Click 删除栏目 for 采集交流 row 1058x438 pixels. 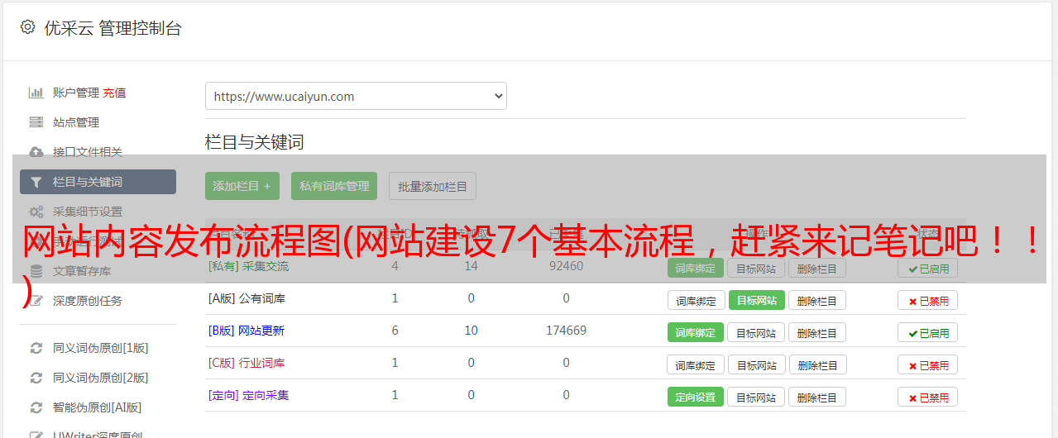click(x=816, y=268)
